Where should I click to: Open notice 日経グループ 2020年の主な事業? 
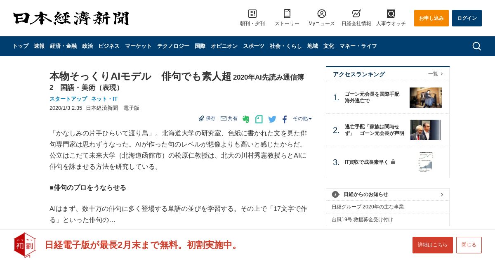pyautogui.click(x=368, y=207)
